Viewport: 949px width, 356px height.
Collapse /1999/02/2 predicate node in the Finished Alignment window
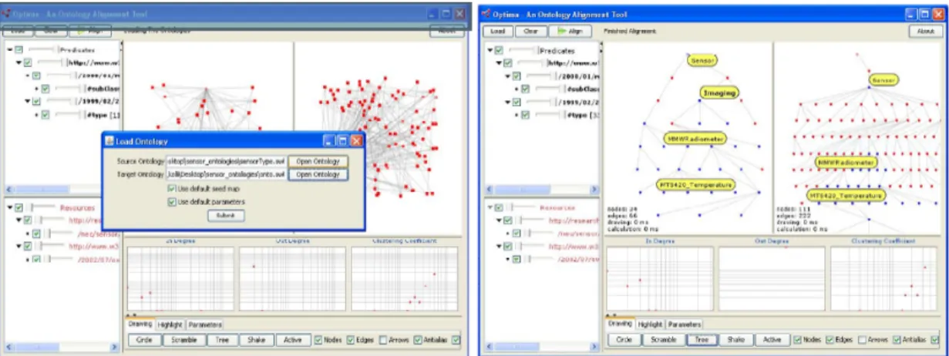coord(507,102)
